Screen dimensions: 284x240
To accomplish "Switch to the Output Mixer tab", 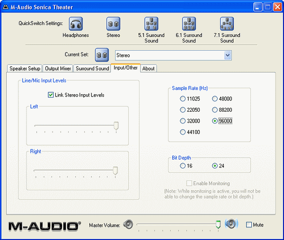I will [58, 69].
